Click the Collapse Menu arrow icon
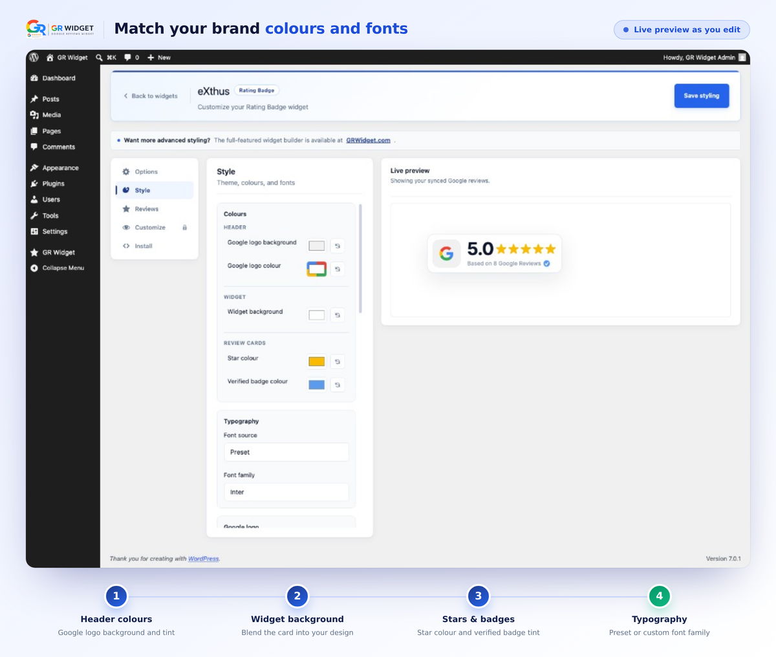Viewport: 776px width, 657px height. coord(34,268)
